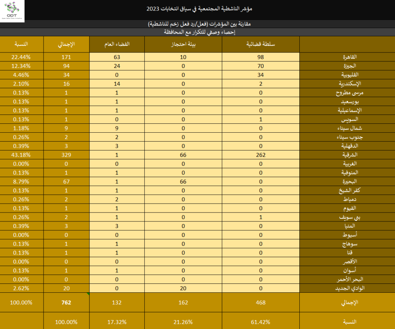Click the column total 162
Image resolution: width=395 pixels, height=329 pixels.
pyautogui.click(x=183, y=302)
